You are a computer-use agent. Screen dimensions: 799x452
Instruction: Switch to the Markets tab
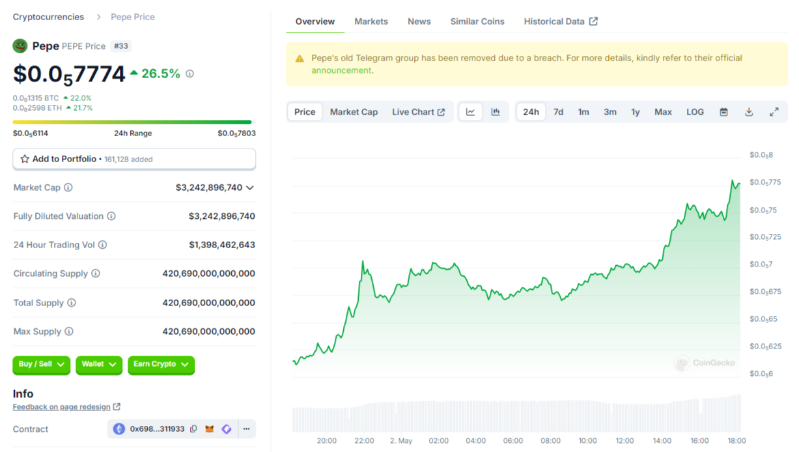point(371,21)
